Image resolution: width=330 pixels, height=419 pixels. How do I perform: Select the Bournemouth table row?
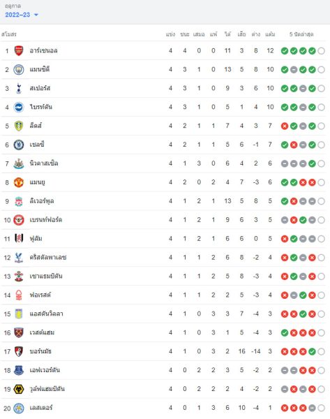click(163, 352)
